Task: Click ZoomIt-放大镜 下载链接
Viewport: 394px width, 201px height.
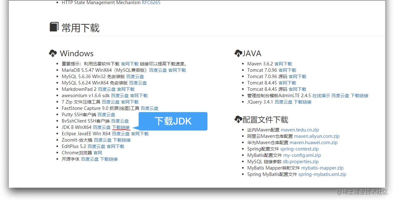Action: tap(122, 140)
